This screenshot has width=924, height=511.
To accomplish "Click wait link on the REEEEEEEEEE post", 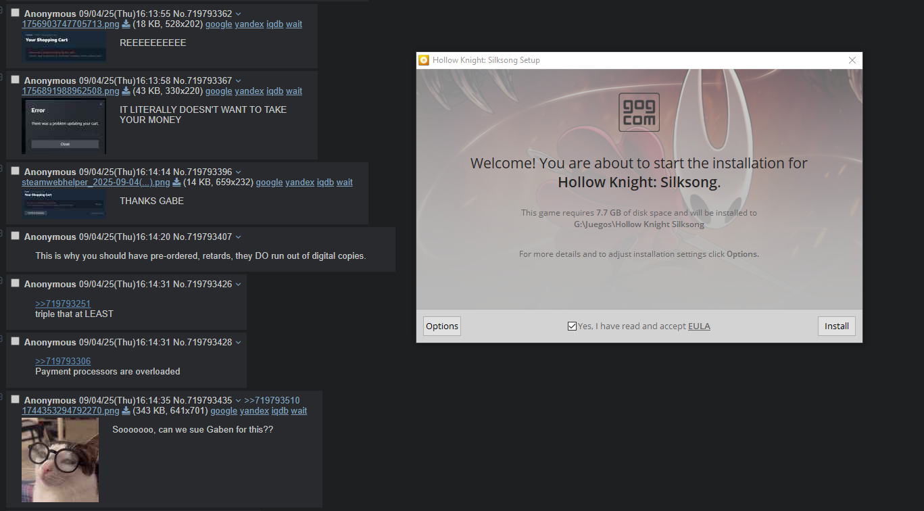I will (294, 24).
